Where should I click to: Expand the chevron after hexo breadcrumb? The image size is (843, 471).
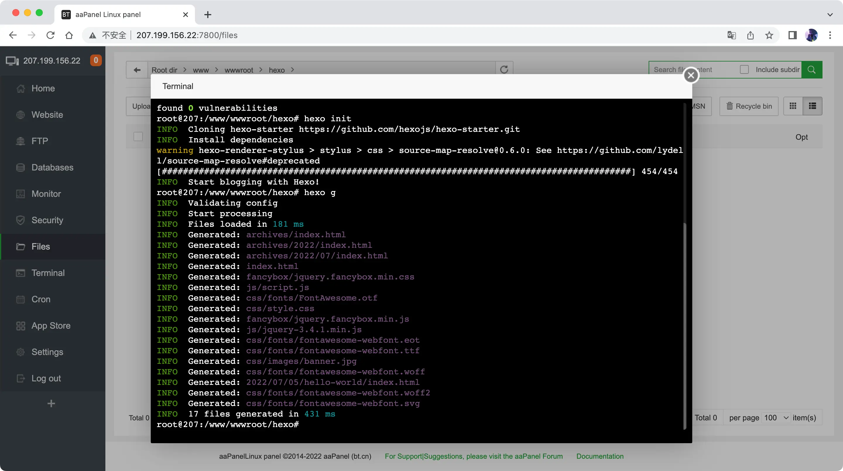pos(293,70)
